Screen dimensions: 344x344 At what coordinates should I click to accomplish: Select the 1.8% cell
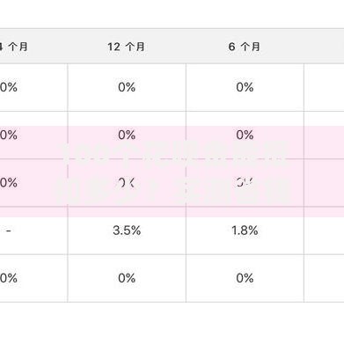click(x=245, y=231)
